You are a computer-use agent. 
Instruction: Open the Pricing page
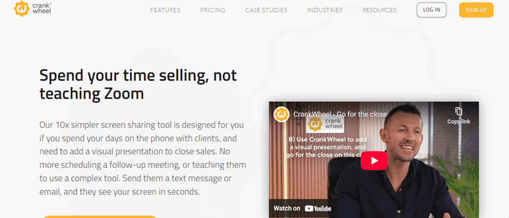point(213,10)
